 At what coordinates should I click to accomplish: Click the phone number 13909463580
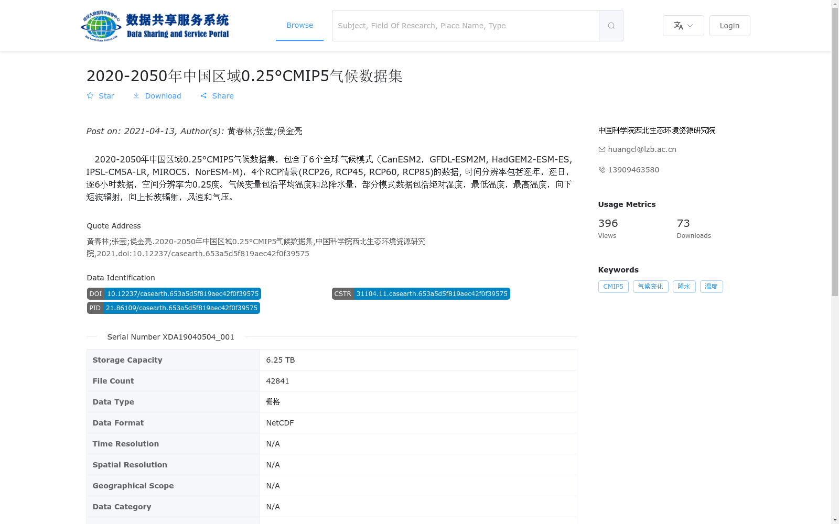633,170
